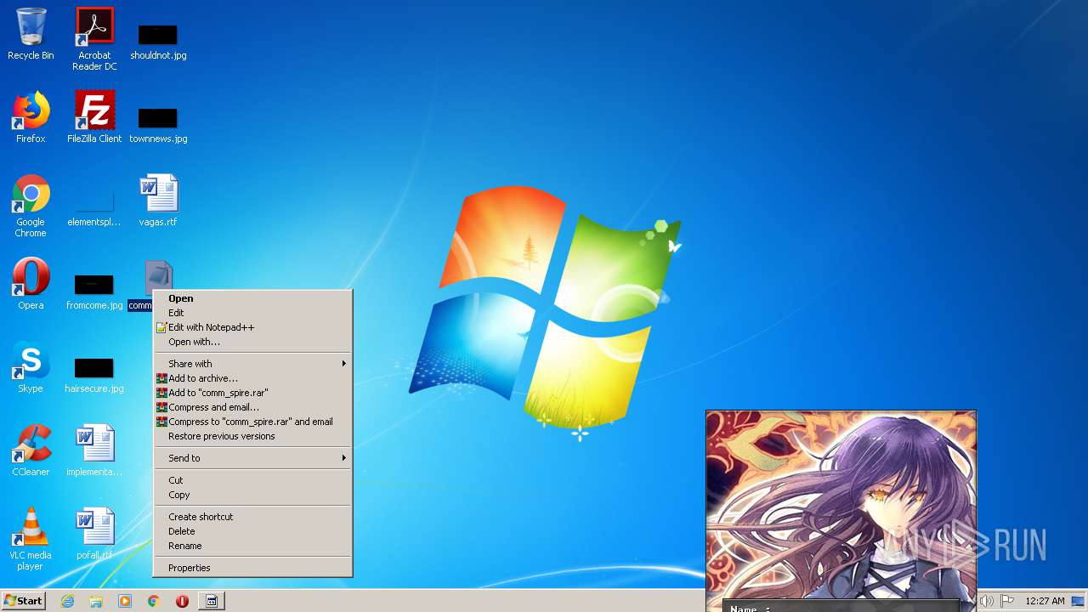The image size is (1088, 612).
Task: Open Properties from context menu
Action: (x=252, y=568)
